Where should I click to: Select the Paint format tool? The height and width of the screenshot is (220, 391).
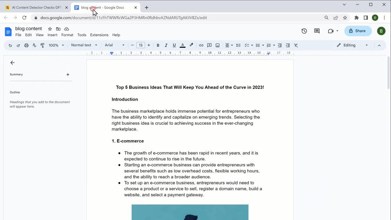coord(42,45)
